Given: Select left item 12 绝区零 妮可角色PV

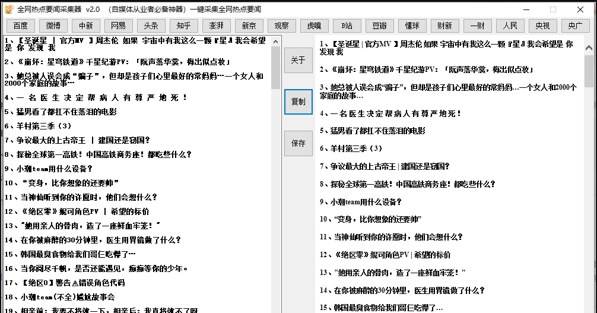Looking at the screenshot, I should pos(77,211).
